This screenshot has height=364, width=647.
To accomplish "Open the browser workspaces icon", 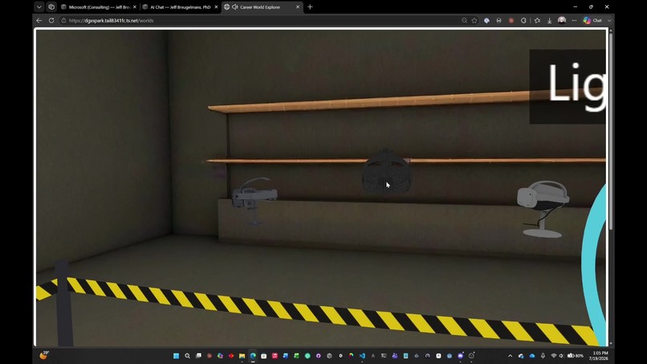I will pyautogui.click(x=51, y=7).
